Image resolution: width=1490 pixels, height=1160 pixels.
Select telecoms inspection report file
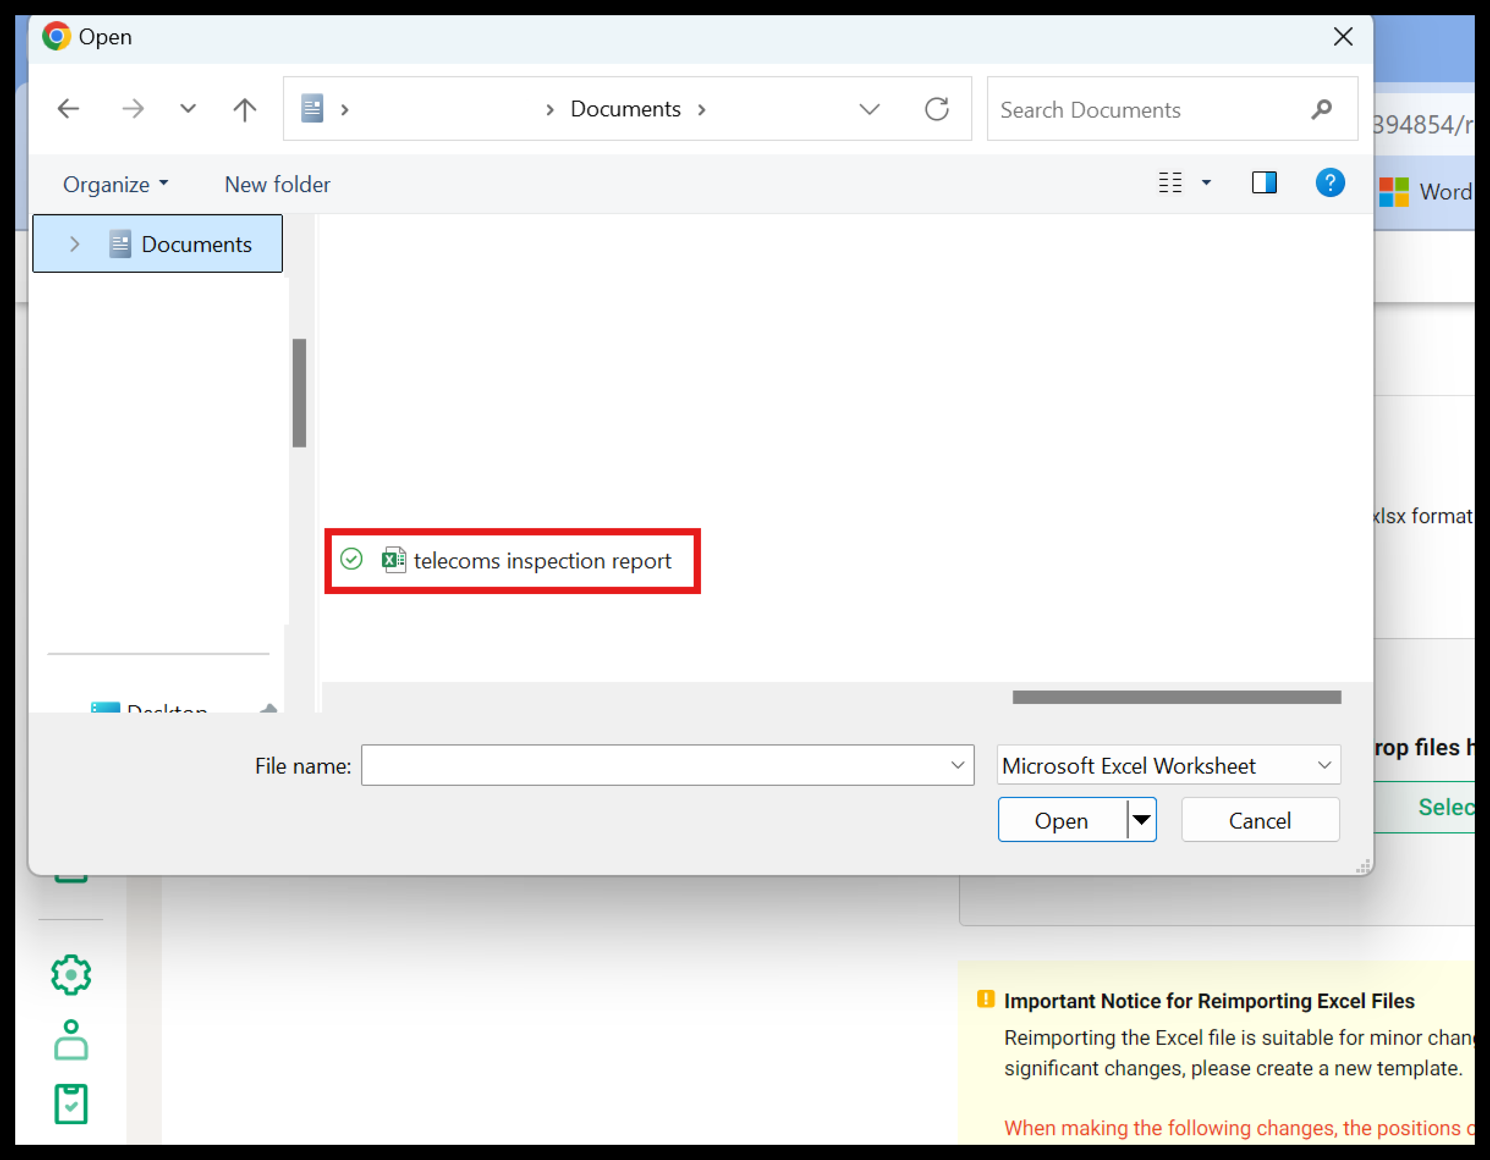coord(542,561)
